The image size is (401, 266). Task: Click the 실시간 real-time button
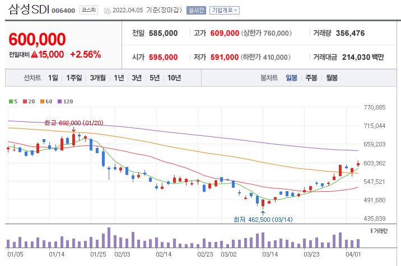click(x=196, y=10)
